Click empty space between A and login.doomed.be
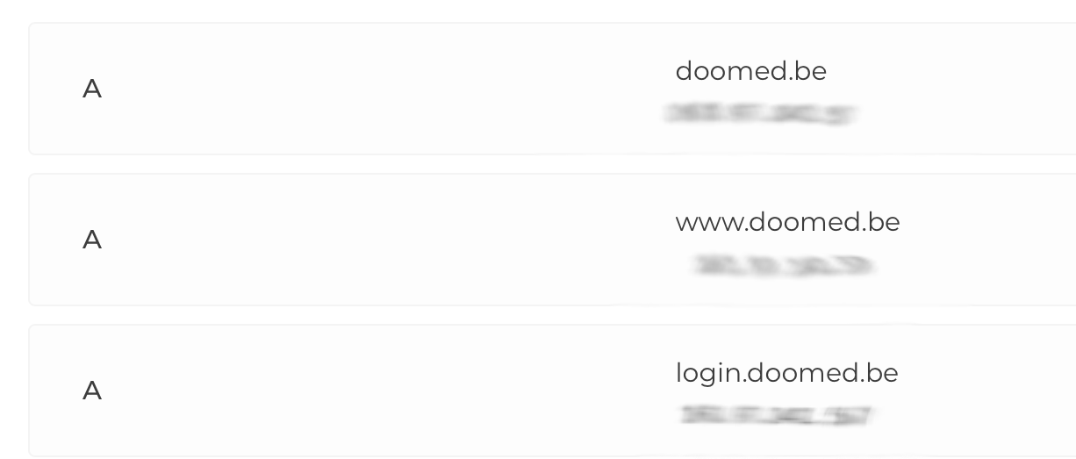Viewport: 1076px width, 459px height. (x=386, y=391)
